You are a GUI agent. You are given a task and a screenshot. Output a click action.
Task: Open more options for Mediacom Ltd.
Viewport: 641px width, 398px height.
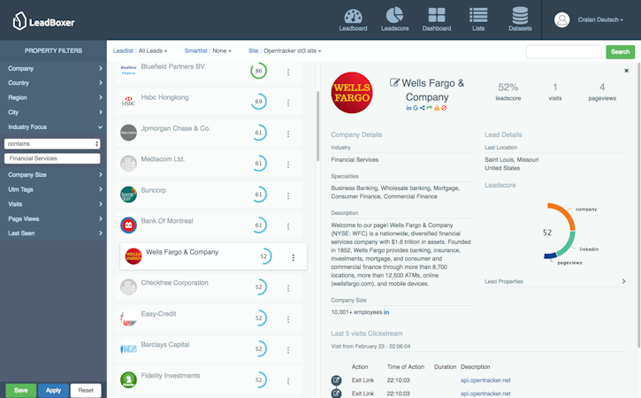coord(288,165)
